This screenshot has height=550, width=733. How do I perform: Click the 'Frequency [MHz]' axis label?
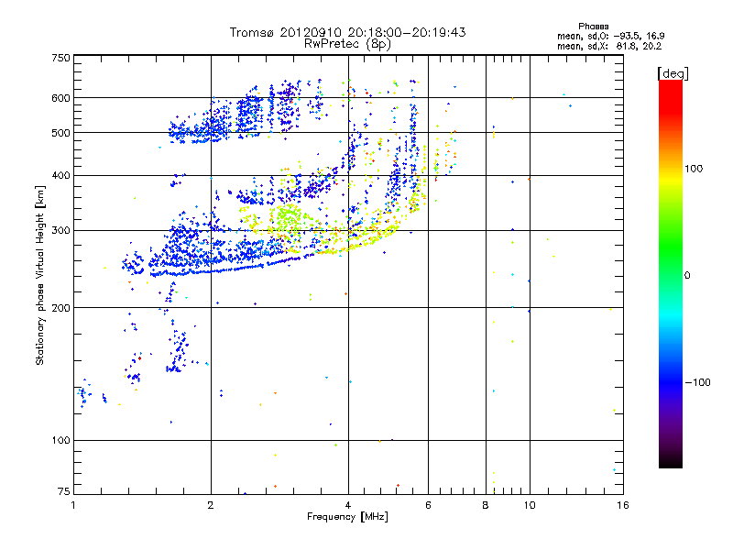(347, 517)
